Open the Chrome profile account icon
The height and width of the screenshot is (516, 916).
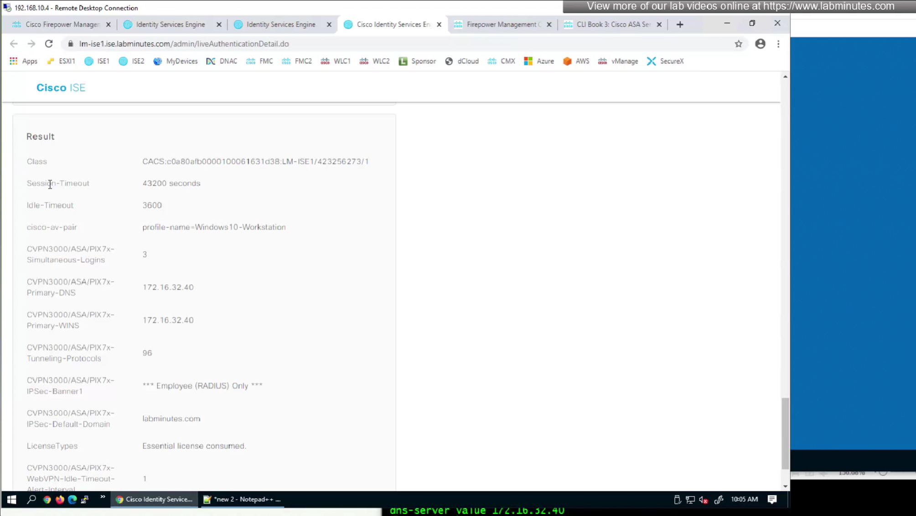[760, 44]
